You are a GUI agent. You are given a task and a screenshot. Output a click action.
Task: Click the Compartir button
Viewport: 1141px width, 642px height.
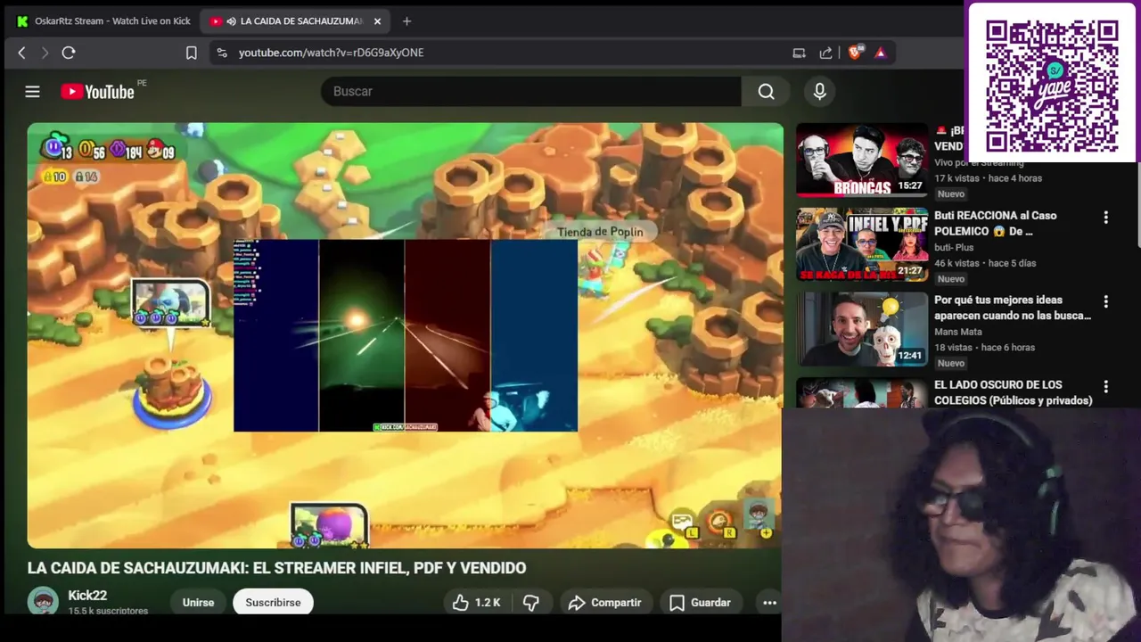click(x=604, y=603)
